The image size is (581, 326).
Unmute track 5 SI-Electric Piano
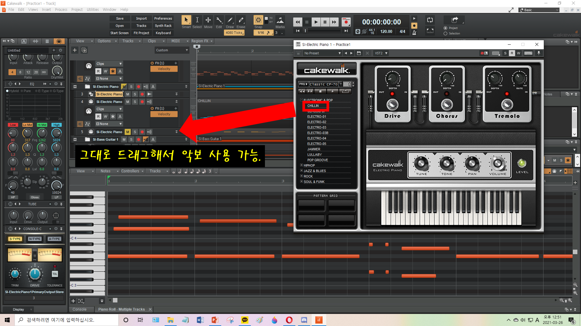coord(128,132)
